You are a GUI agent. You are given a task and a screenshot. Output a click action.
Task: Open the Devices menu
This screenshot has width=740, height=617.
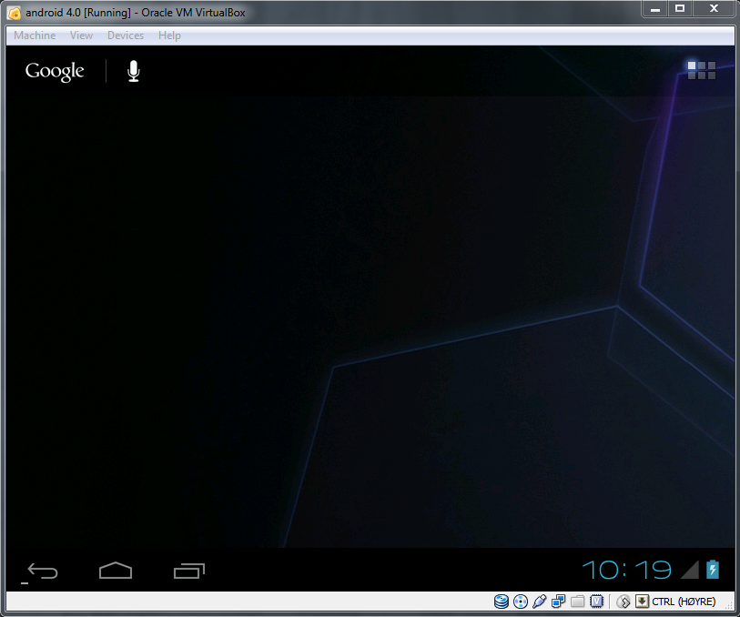(125, 35)
